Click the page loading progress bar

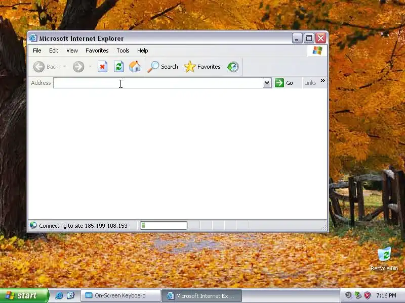164,225
